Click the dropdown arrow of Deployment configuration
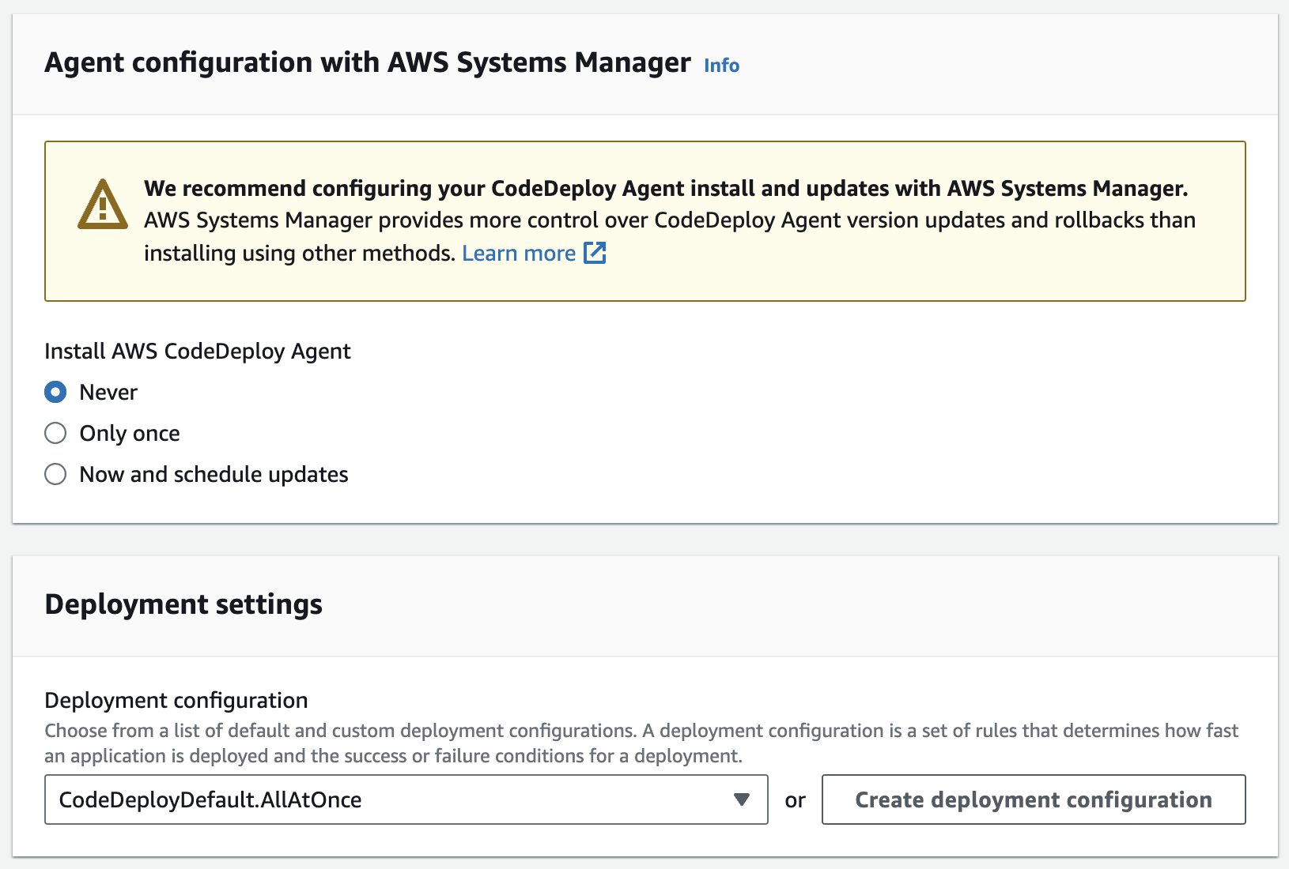 (741, 799)
